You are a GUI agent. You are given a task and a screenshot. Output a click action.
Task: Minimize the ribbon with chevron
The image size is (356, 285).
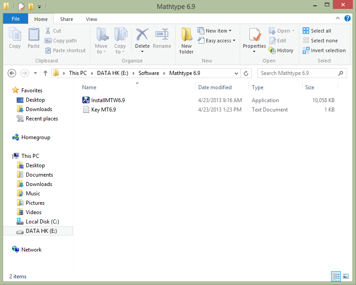coord(338,18)
